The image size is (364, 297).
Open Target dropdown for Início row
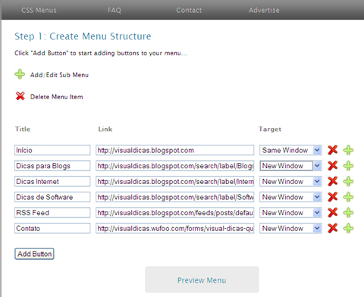coord(290,150)
